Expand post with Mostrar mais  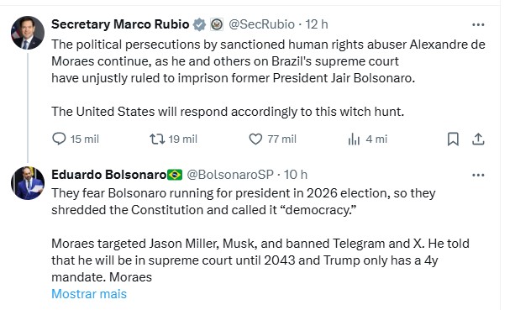(89, 294)
